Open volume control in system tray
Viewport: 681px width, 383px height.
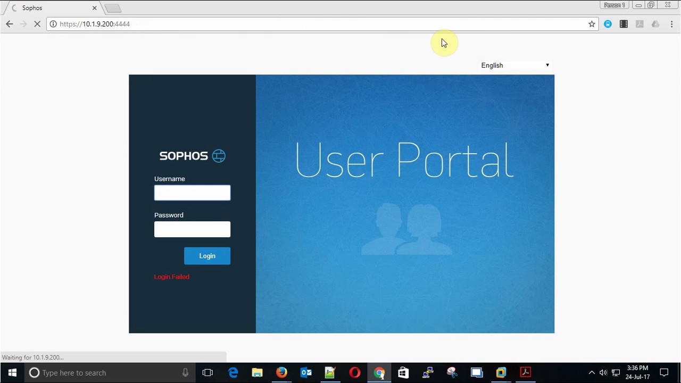pos(603,373)
